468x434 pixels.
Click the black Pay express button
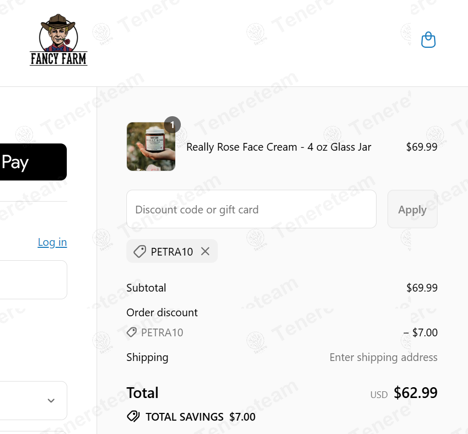pos(31,162)
